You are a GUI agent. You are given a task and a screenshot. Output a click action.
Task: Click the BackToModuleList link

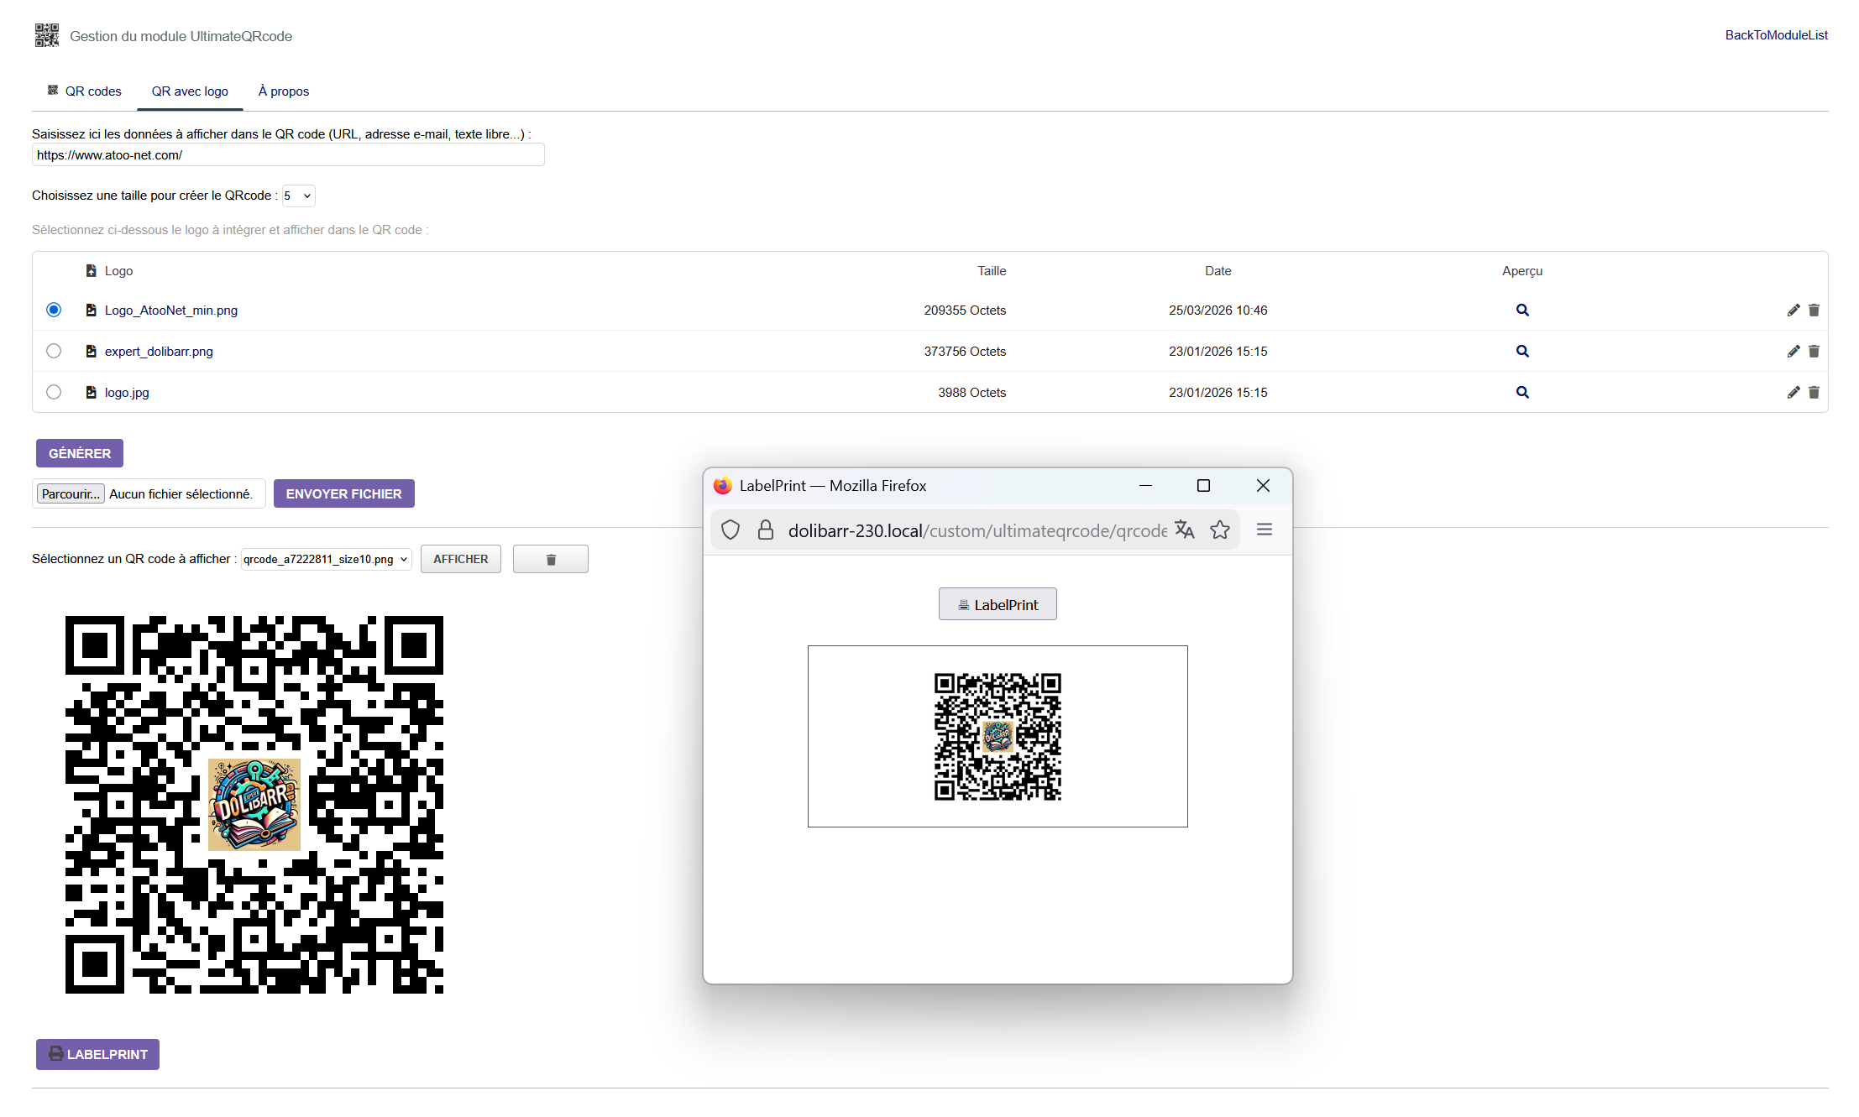pos(1776,35)
